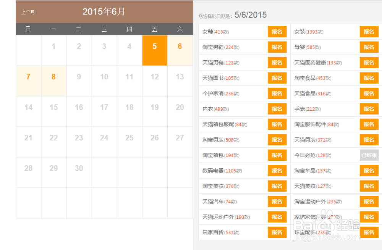
Task: Click the 天猫汽车(74款) label
Action: click(x=220, y=202)
